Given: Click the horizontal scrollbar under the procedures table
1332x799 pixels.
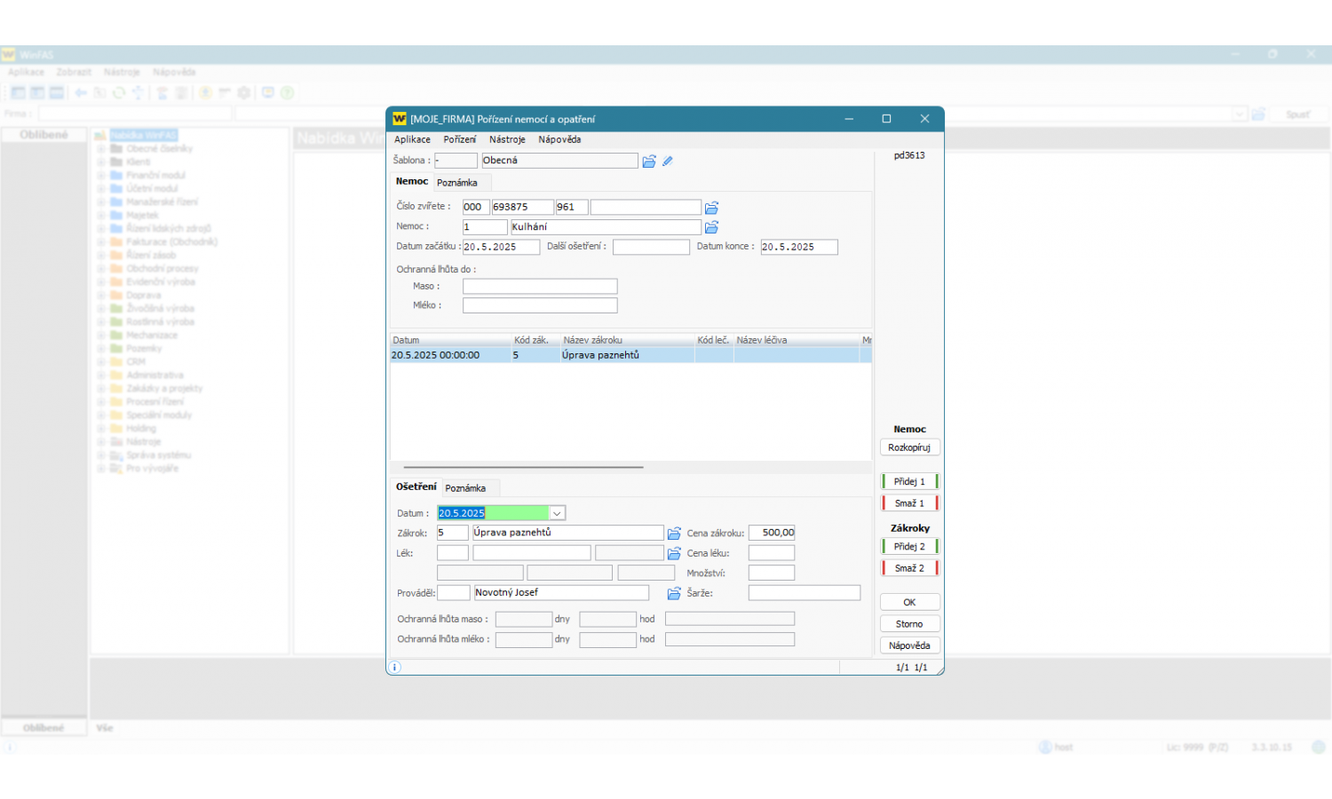Looking at the screenshot, I should (x=523, y=467).
